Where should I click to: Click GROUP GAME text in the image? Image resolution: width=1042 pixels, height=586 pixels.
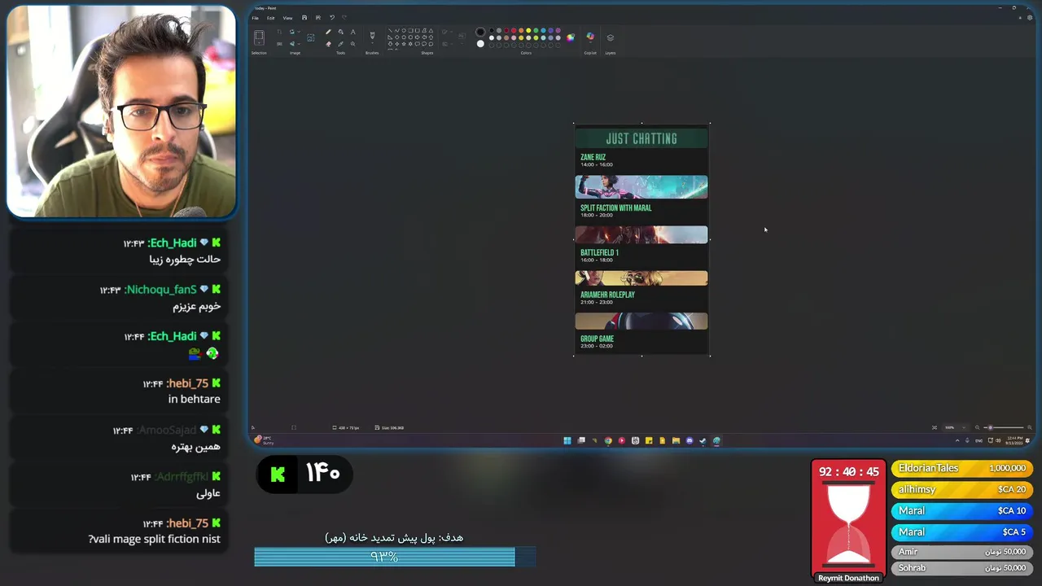(597, 339)
